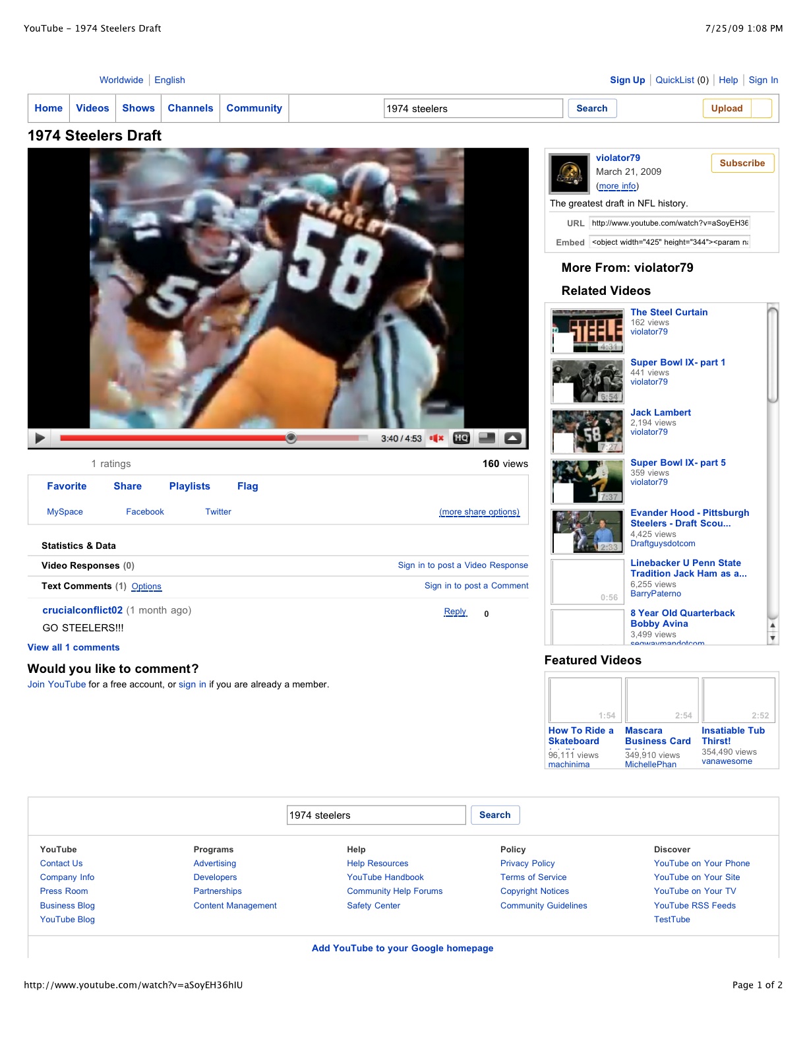Screen dimensions: 807x1045
Task: Open text comments Options menu
Action: click(x=146, y=586)
